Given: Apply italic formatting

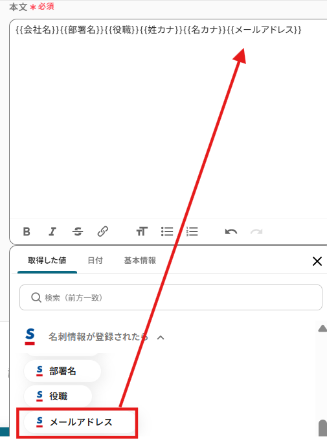Looking at the screenshot, I should (x=52, y=231).
